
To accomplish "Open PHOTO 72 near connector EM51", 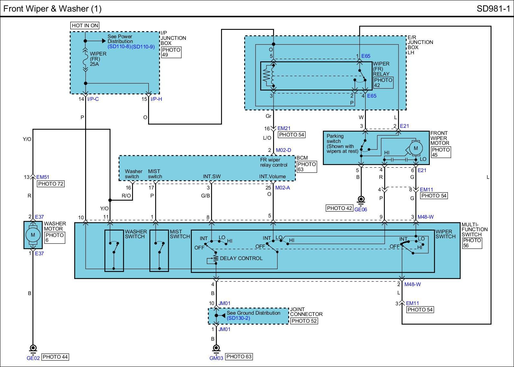I will (x=51, y=184).
